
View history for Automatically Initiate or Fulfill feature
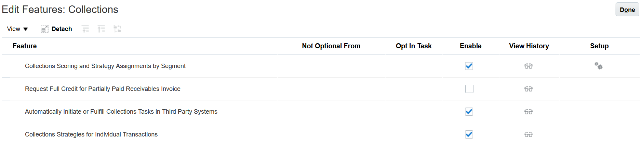529,112
